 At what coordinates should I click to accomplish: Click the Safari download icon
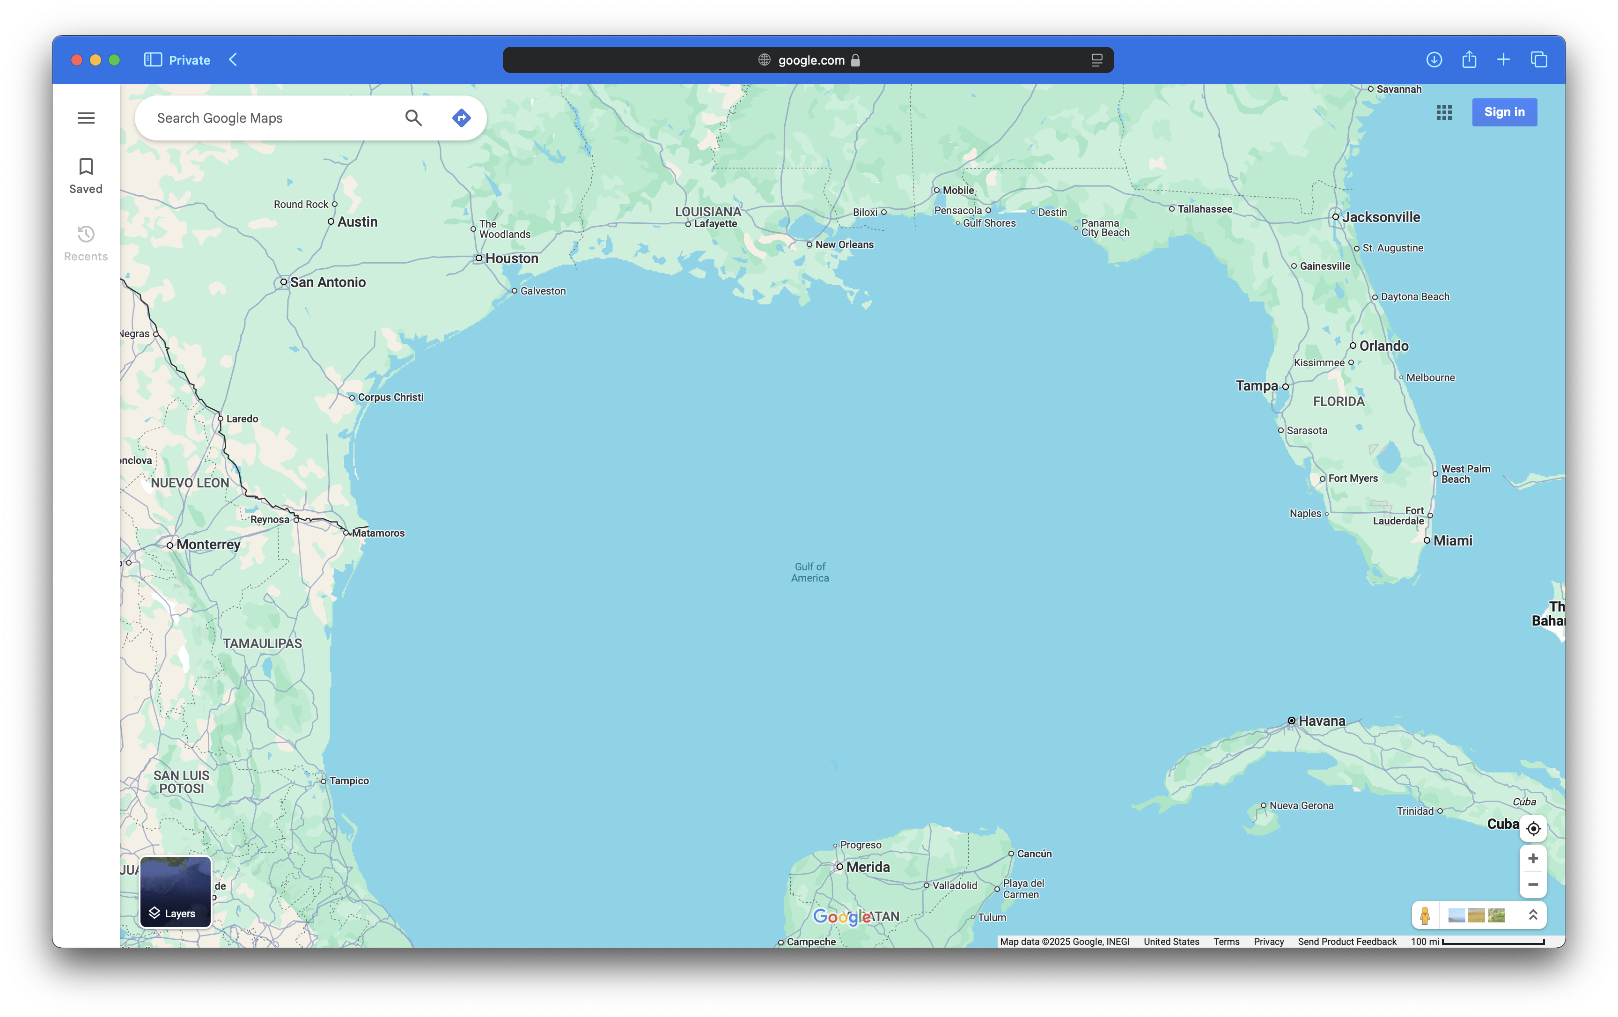click(x=1434, y=60)
